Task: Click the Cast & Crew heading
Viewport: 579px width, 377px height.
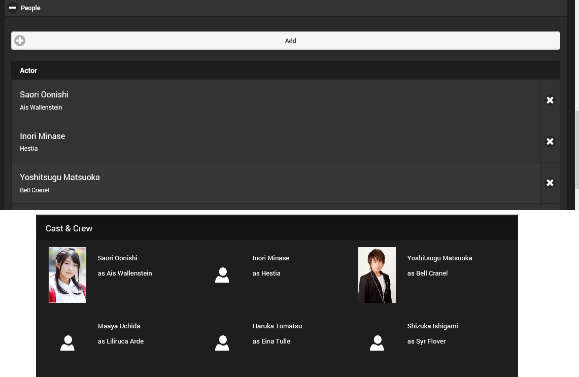Action: pos(69,228)
